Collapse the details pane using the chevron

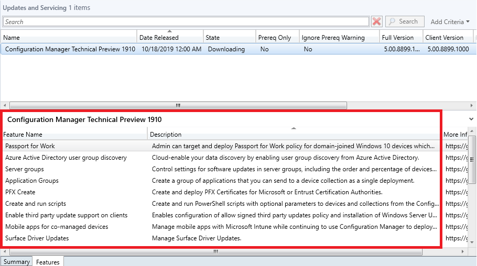tap(471, 119)
